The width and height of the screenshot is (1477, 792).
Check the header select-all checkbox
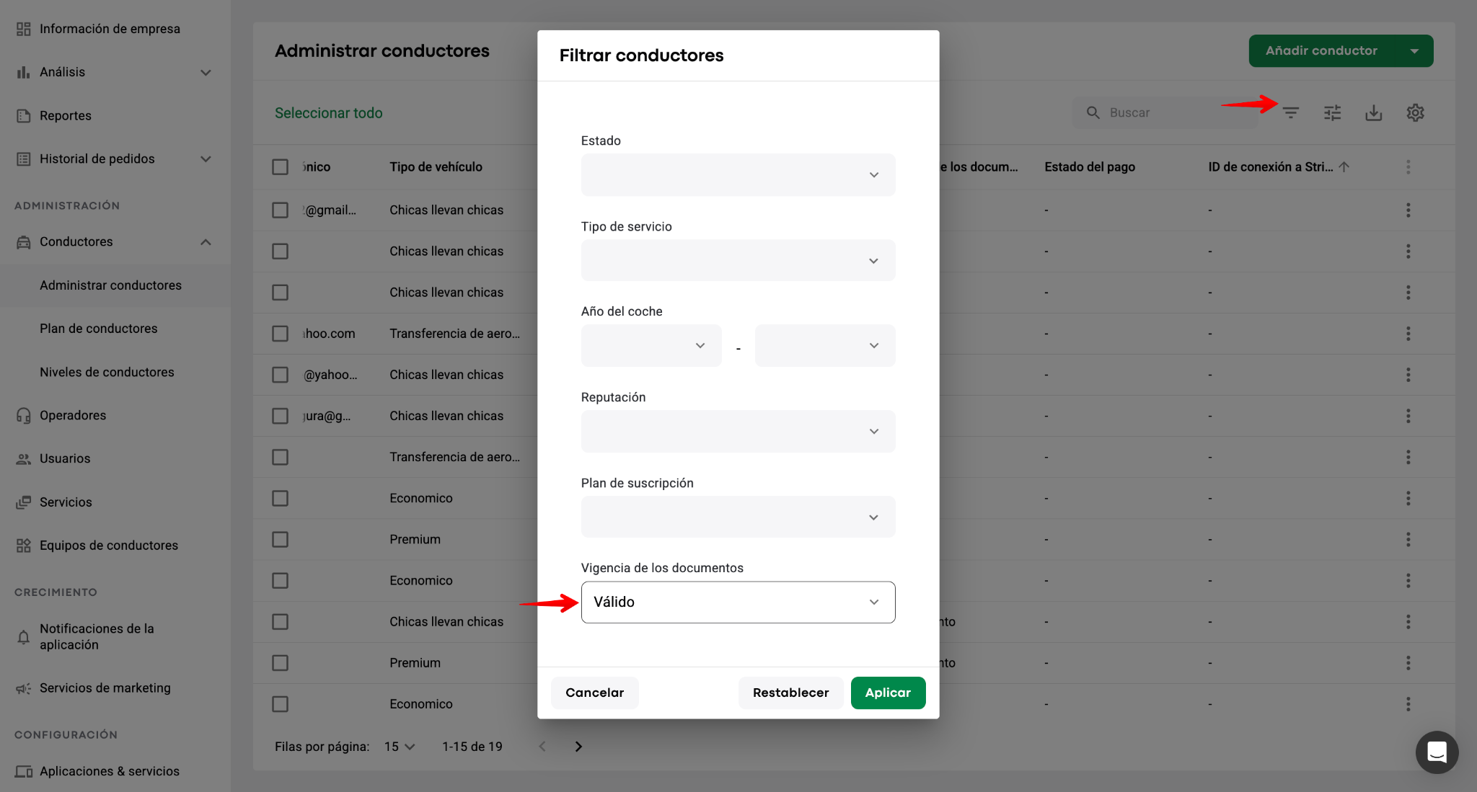point(280,167)
